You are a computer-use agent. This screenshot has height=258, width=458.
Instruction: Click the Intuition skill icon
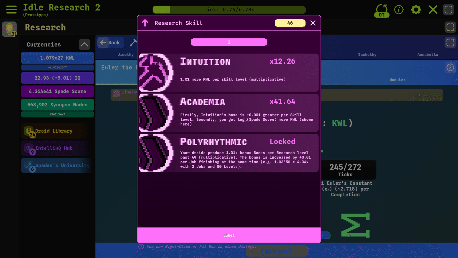156,73
